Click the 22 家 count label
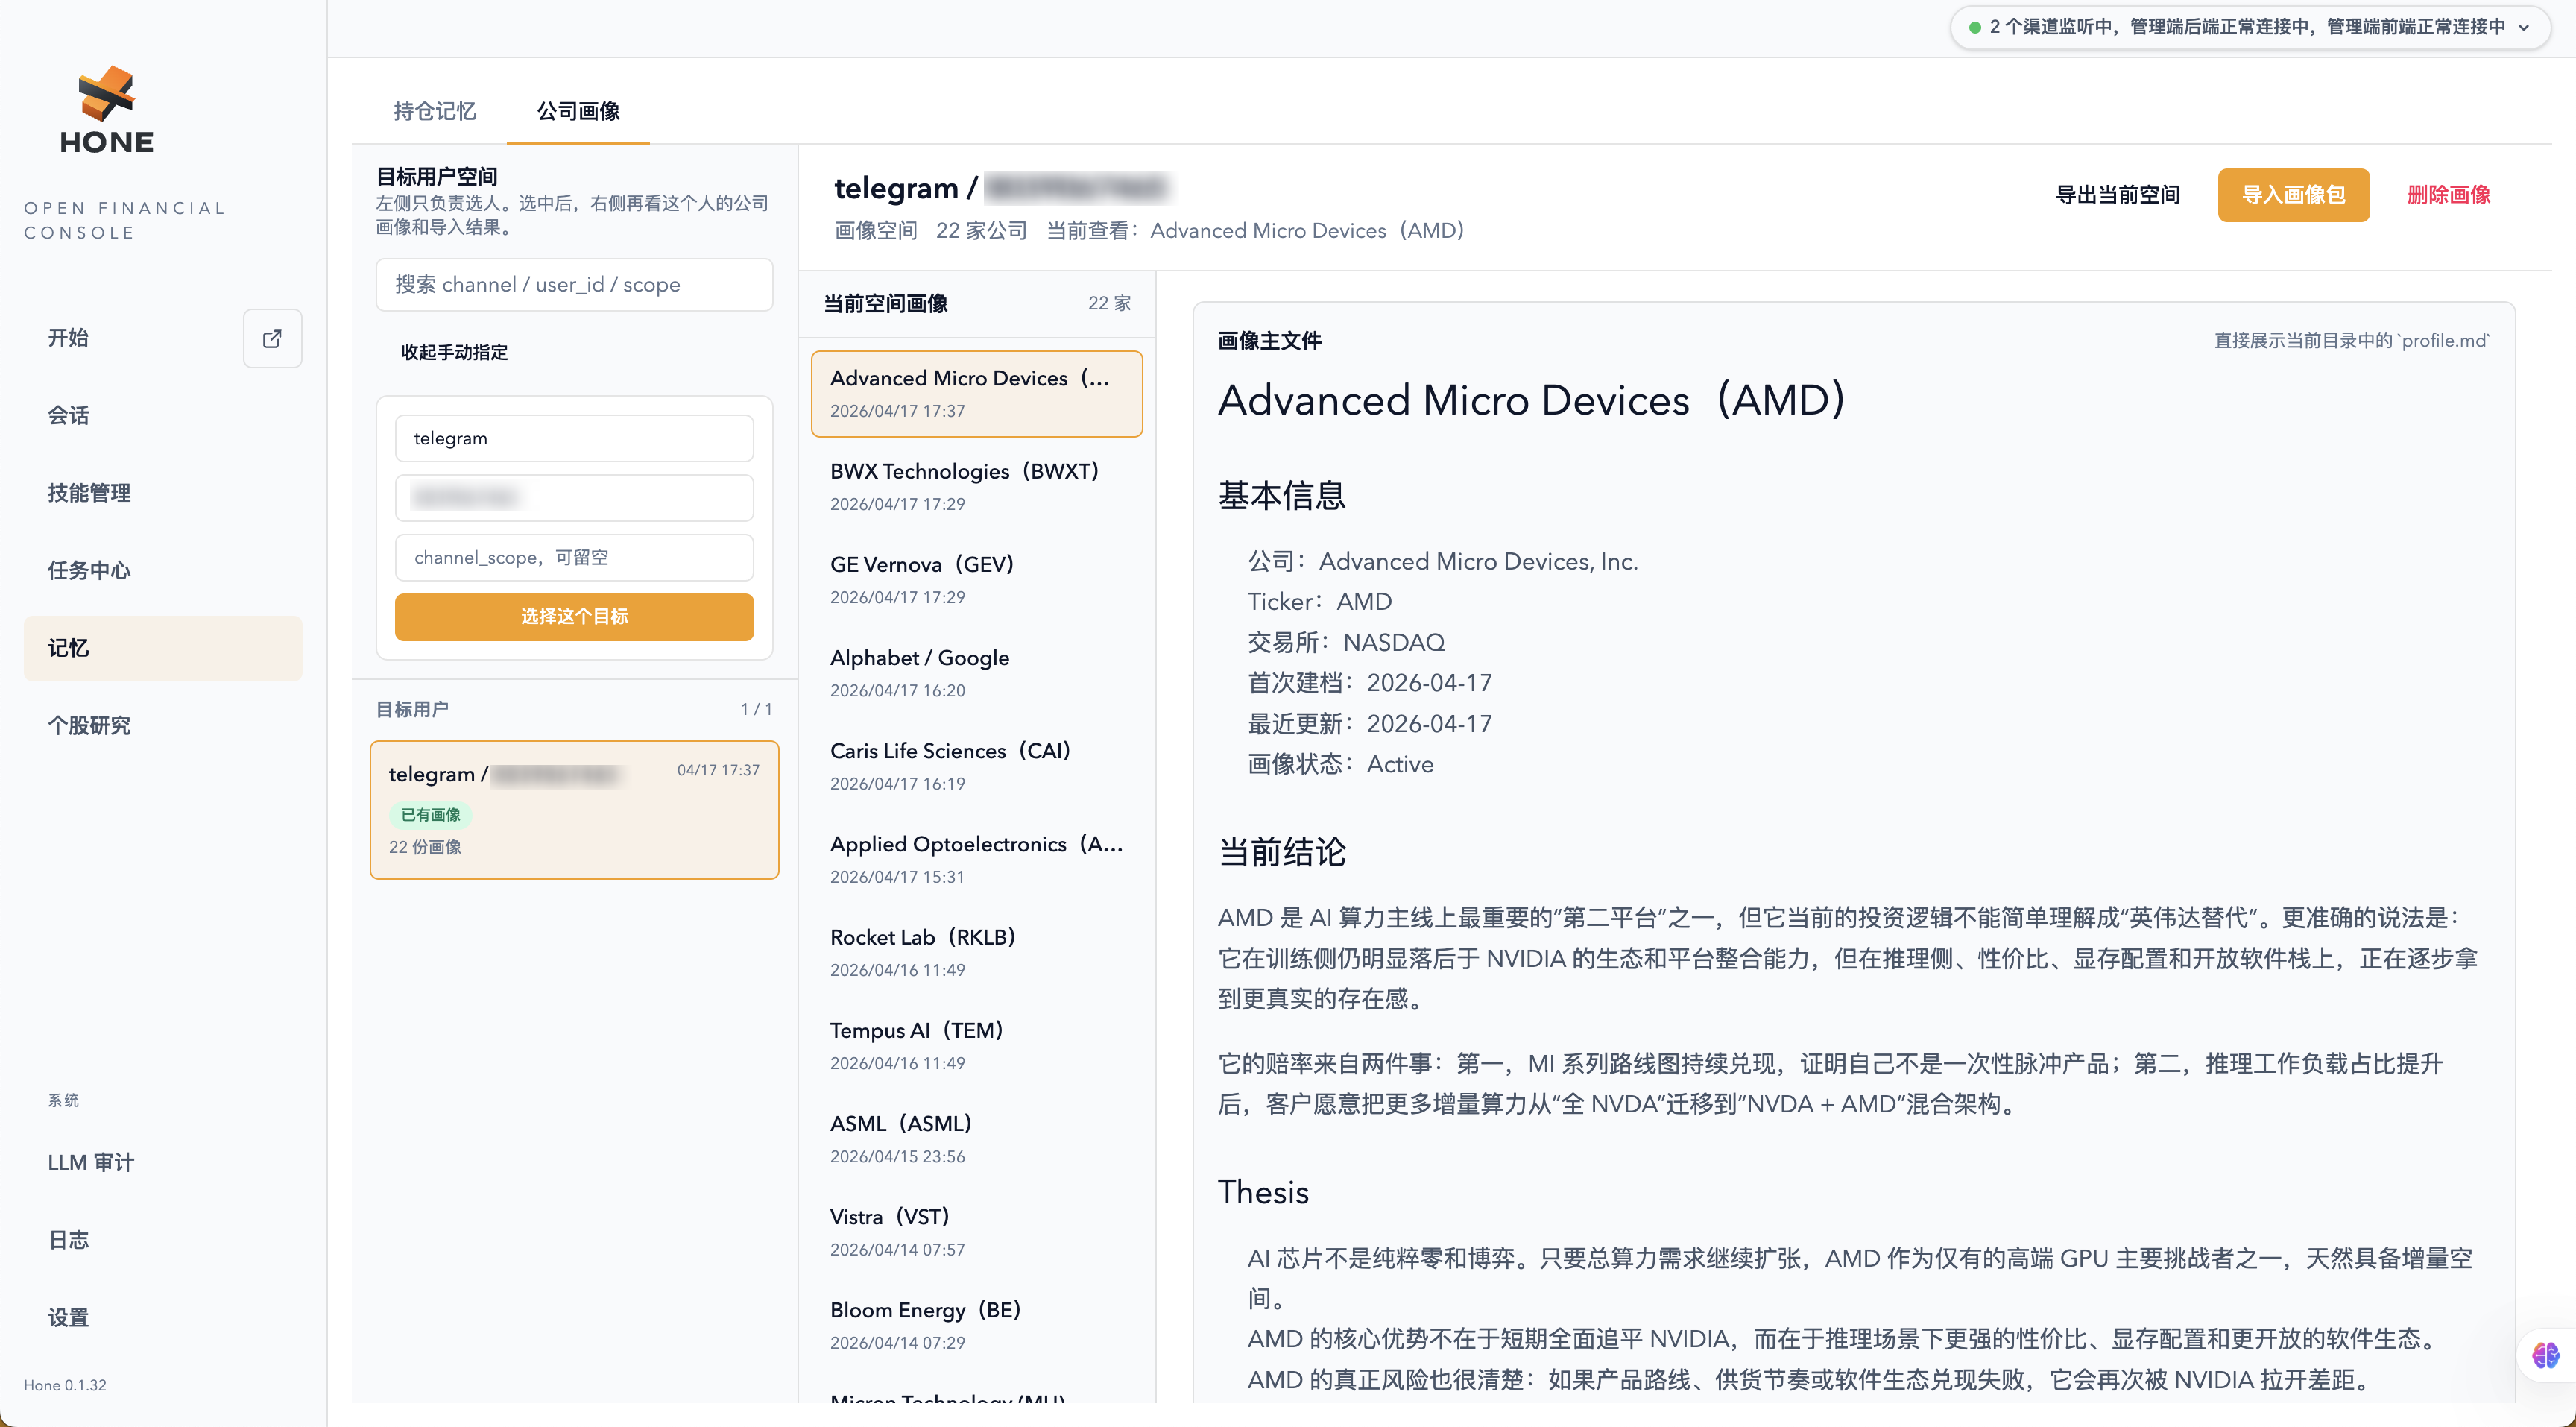 pyautogui.click(x=1109, y=303)
